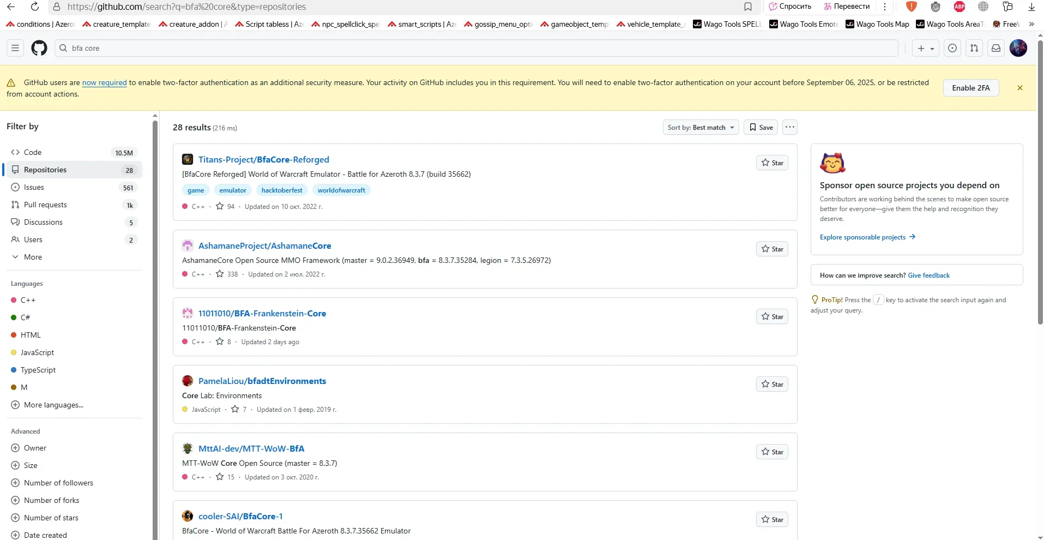Image resolution: width=1044 pixels, height=540 pixels.
Task: Open the browser downloads icon
Action: 1031,7
